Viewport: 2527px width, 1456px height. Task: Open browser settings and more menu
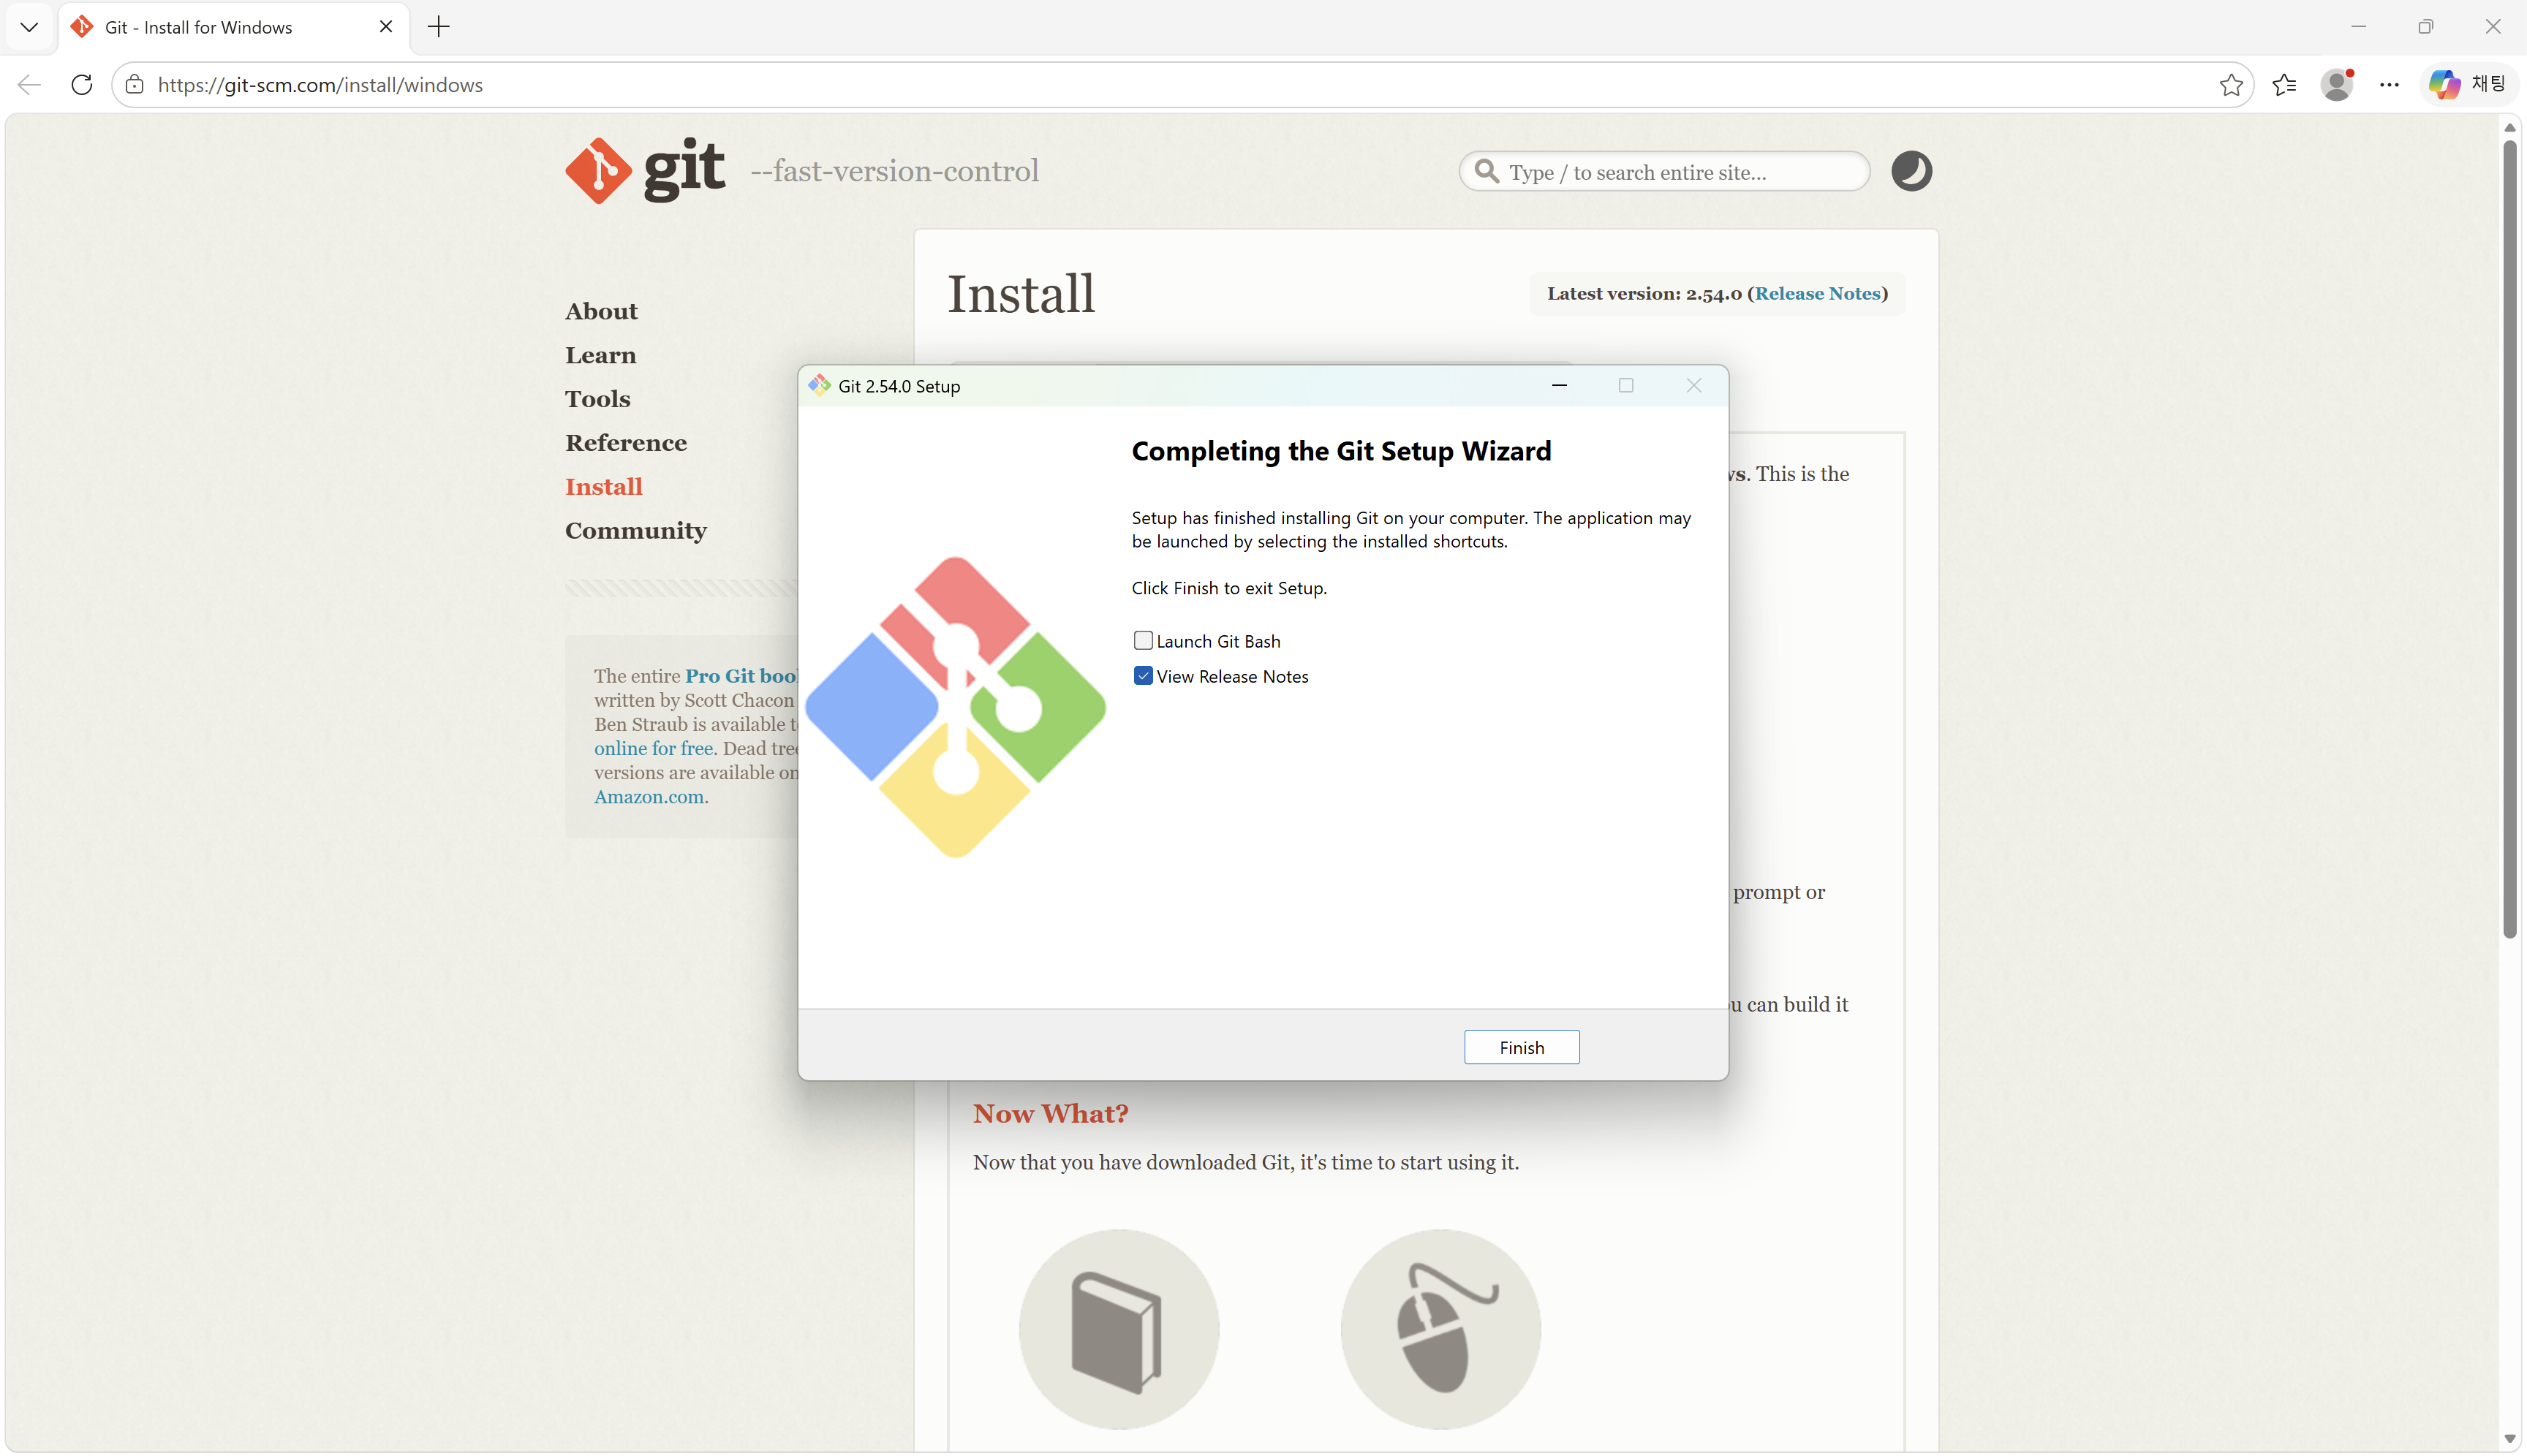click(2389, 85)
